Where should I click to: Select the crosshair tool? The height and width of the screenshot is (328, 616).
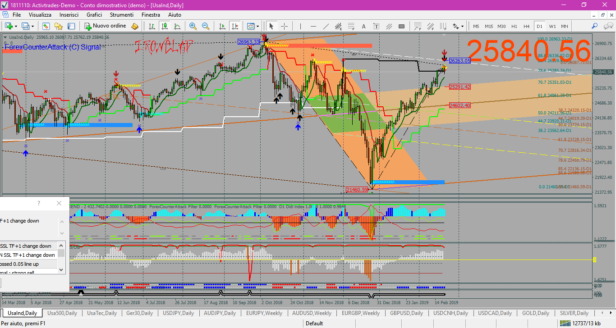[284, 26]
